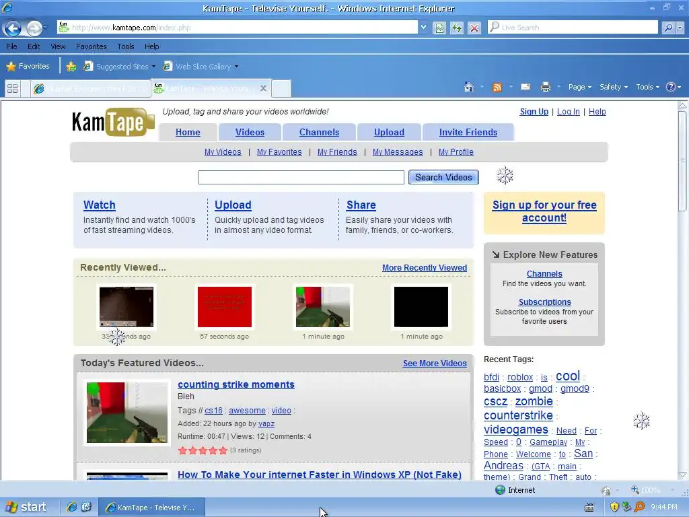Open the Help menu in menu bar
The width and height of the screenshot is (689, 517).
click(151, 46)
